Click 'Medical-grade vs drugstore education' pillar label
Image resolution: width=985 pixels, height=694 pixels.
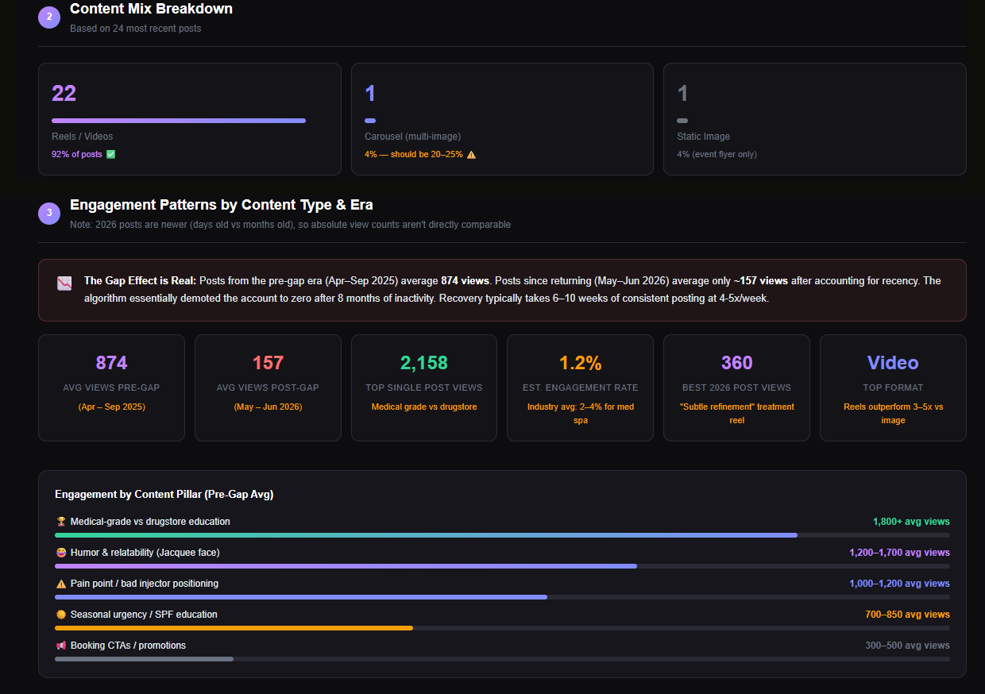tap(150, 522)
